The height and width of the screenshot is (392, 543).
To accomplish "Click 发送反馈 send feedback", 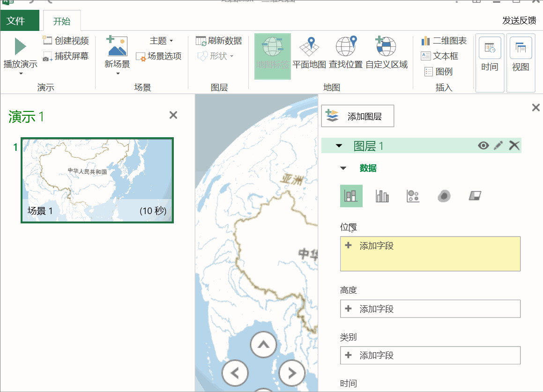I will (519, 21).
